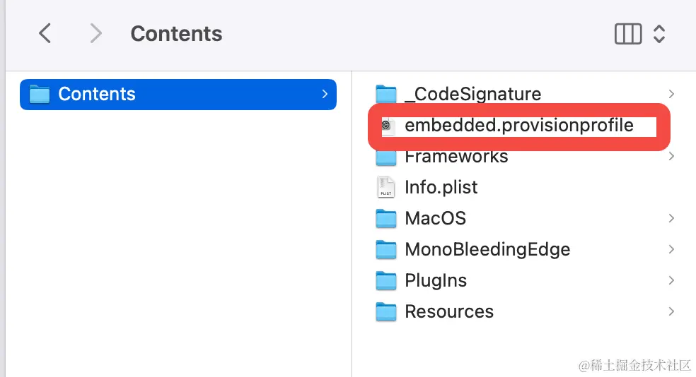
Task: Click the _CodeSignature folder icon
Action: tap(386, 95)
